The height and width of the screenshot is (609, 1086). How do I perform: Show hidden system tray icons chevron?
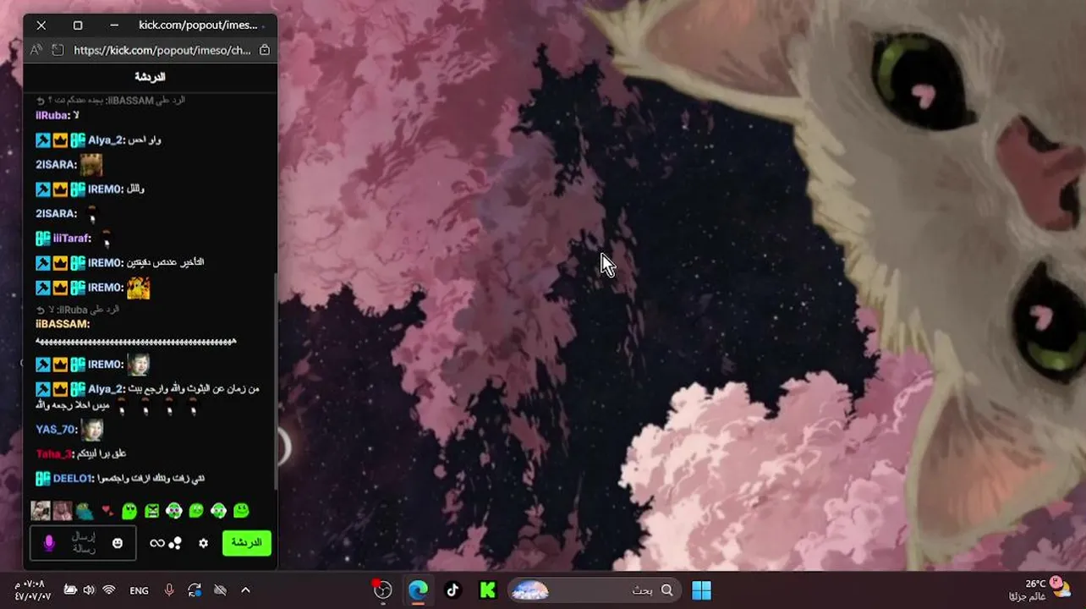[245, 590]
